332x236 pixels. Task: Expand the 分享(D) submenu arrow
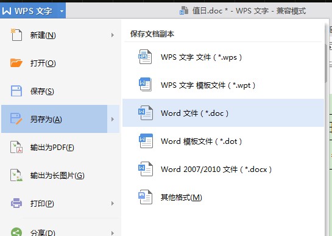pyautogui.click(x=113, y=233)
